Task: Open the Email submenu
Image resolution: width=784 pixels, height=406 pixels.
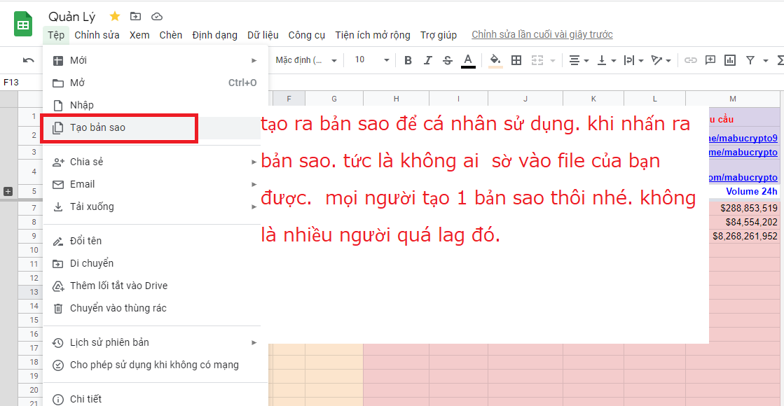Action: click(156, 184)
